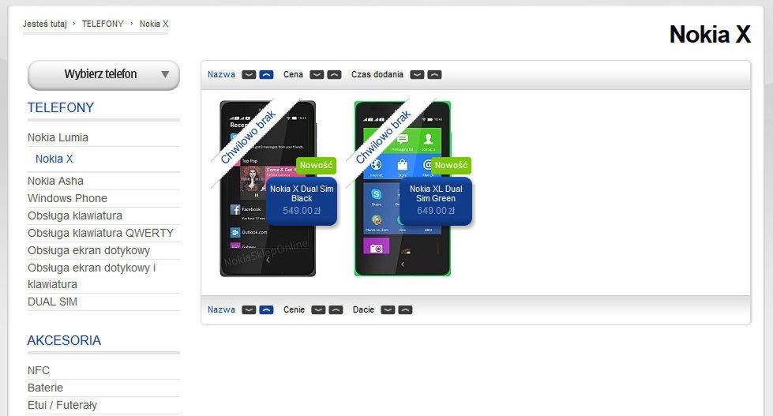773x416 pixels.
Task: Click the Czas dodania sort label
Action: [x=377, y=74]
